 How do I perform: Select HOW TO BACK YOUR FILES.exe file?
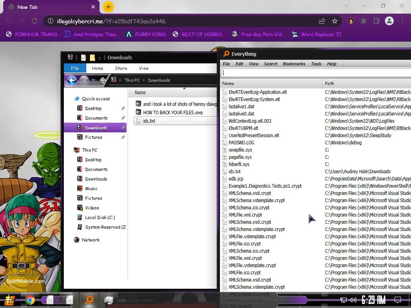click(173, 113)
